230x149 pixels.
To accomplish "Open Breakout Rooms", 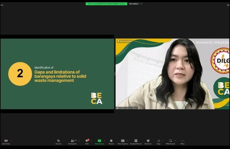I will (136, 141).
